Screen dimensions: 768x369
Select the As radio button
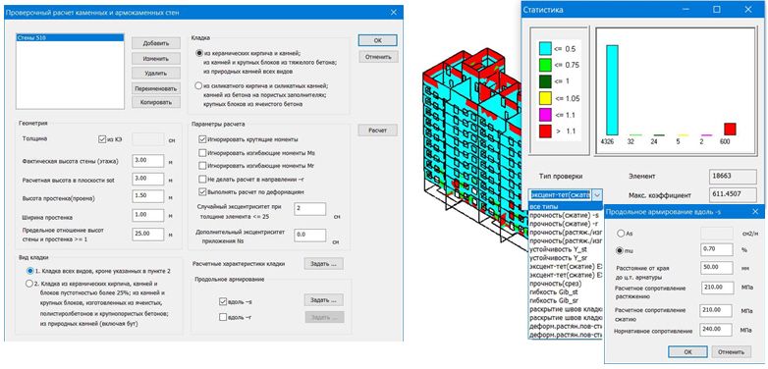pos(621,234)
